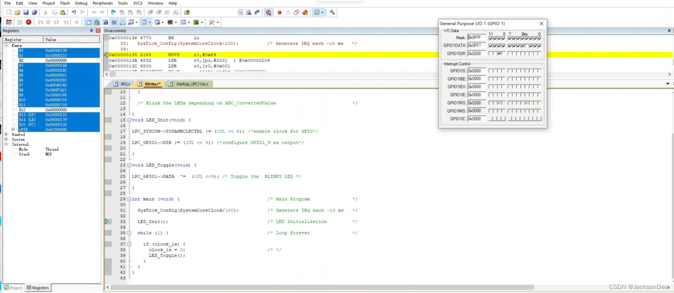
Task: Check the unchecked bit 3 in GPIO1DATA row
Action: [x=527, y=46]
